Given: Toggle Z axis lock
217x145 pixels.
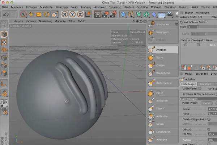Looking at the screenshot, I should coord(80,14).
